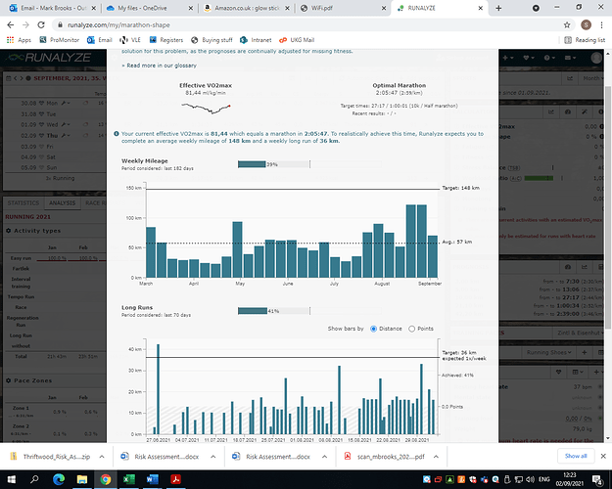This screenshot has width=612, height=489.
Task: Click the tallest 27.06.2021 long-run bar
Action: pos(158,389)
